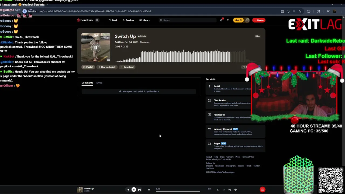The image size is (345, 194).
Task: Open the Help footer link
Action: pyautogui.click(x=216, y=157)
